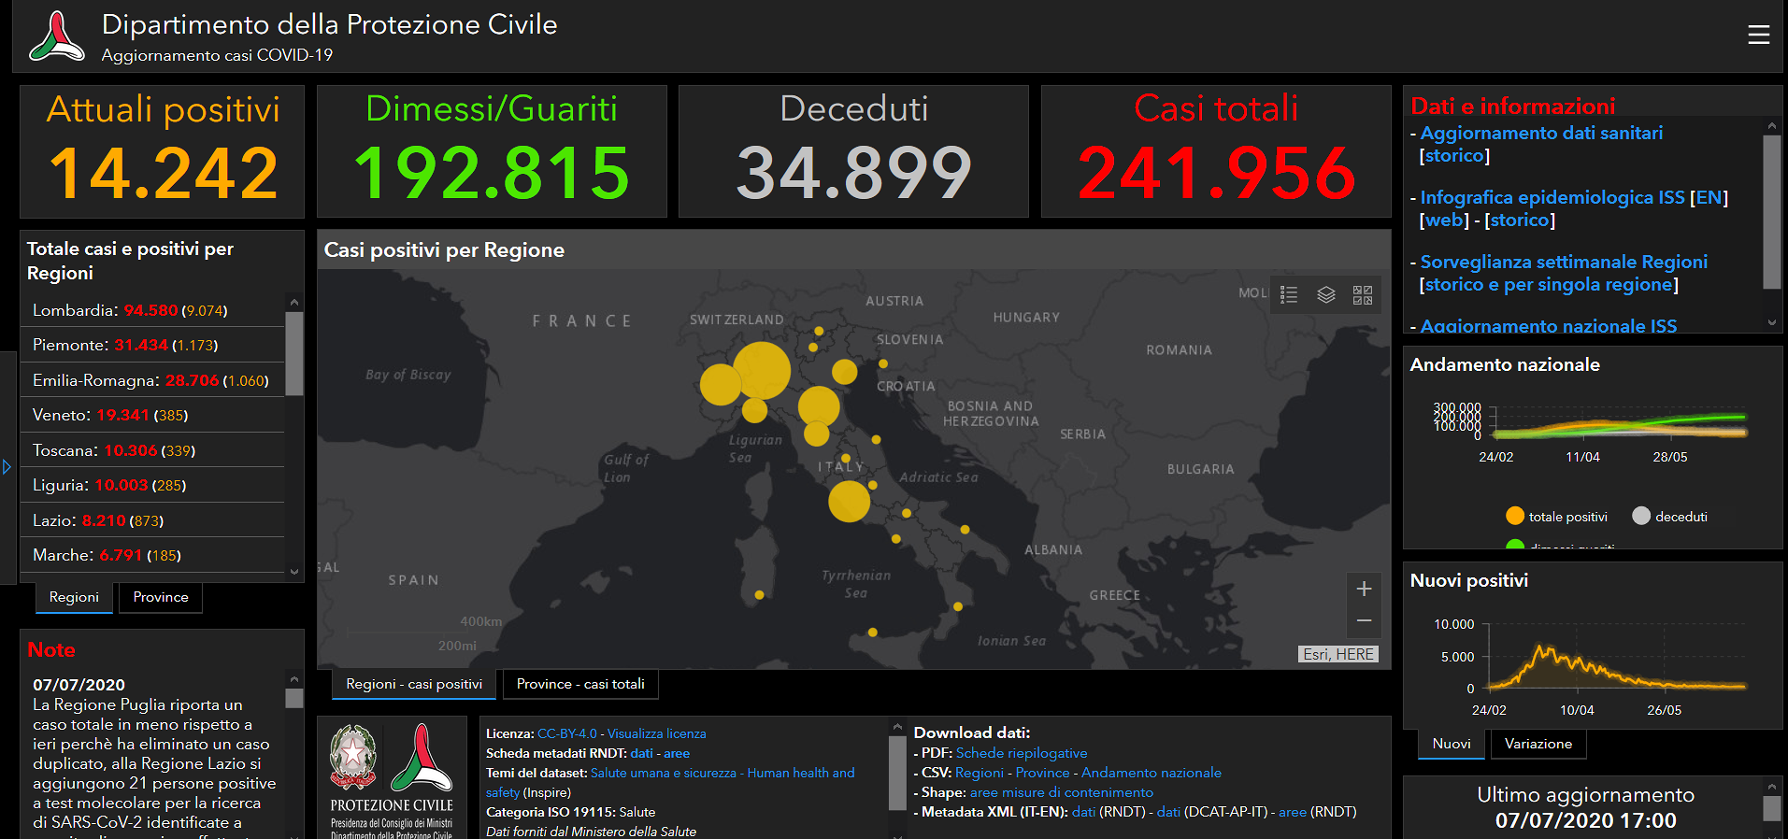Select Lombardia row in regions list
Screen dimensions: 1788x839
coord(152,310)
